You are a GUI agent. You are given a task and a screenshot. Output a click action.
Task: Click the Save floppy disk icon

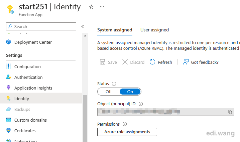(x=103, y=62)
